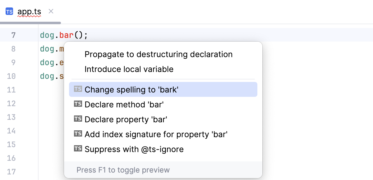Click the red 'bar' error in code
This screenshot has height=180, width=373.
pyautogui.click(x=66, y=35)
